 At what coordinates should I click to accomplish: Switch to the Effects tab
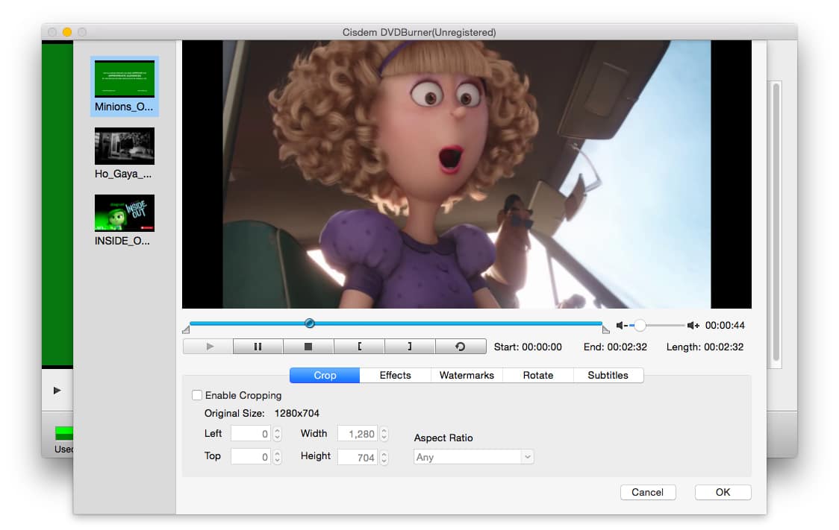pos(395,375)
